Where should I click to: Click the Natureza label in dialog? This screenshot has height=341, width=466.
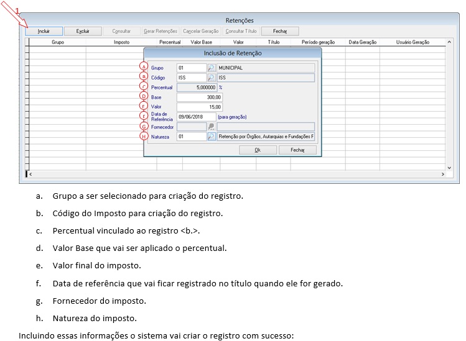click(x=160, y=137)
